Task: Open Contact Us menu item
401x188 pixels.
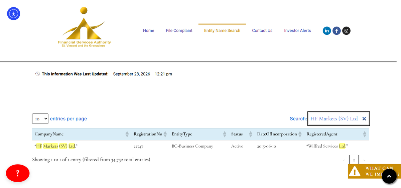Action: coord(262,30)
